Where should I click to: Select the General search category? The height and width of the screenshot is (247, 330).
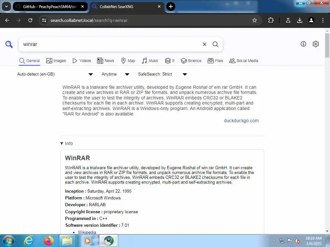(x=29, y=61)
